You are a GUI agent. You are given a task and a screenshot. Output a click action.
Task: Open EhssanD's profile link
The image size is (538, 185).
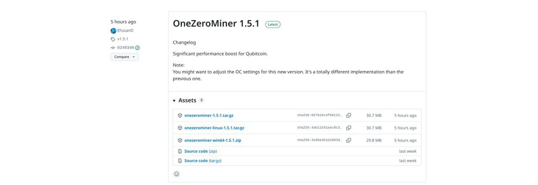(x=125, y=31)
